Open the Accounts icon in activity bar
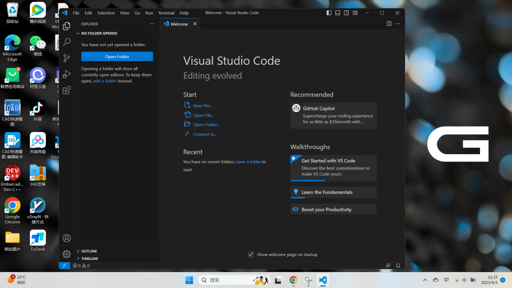 tap(66, 238)
